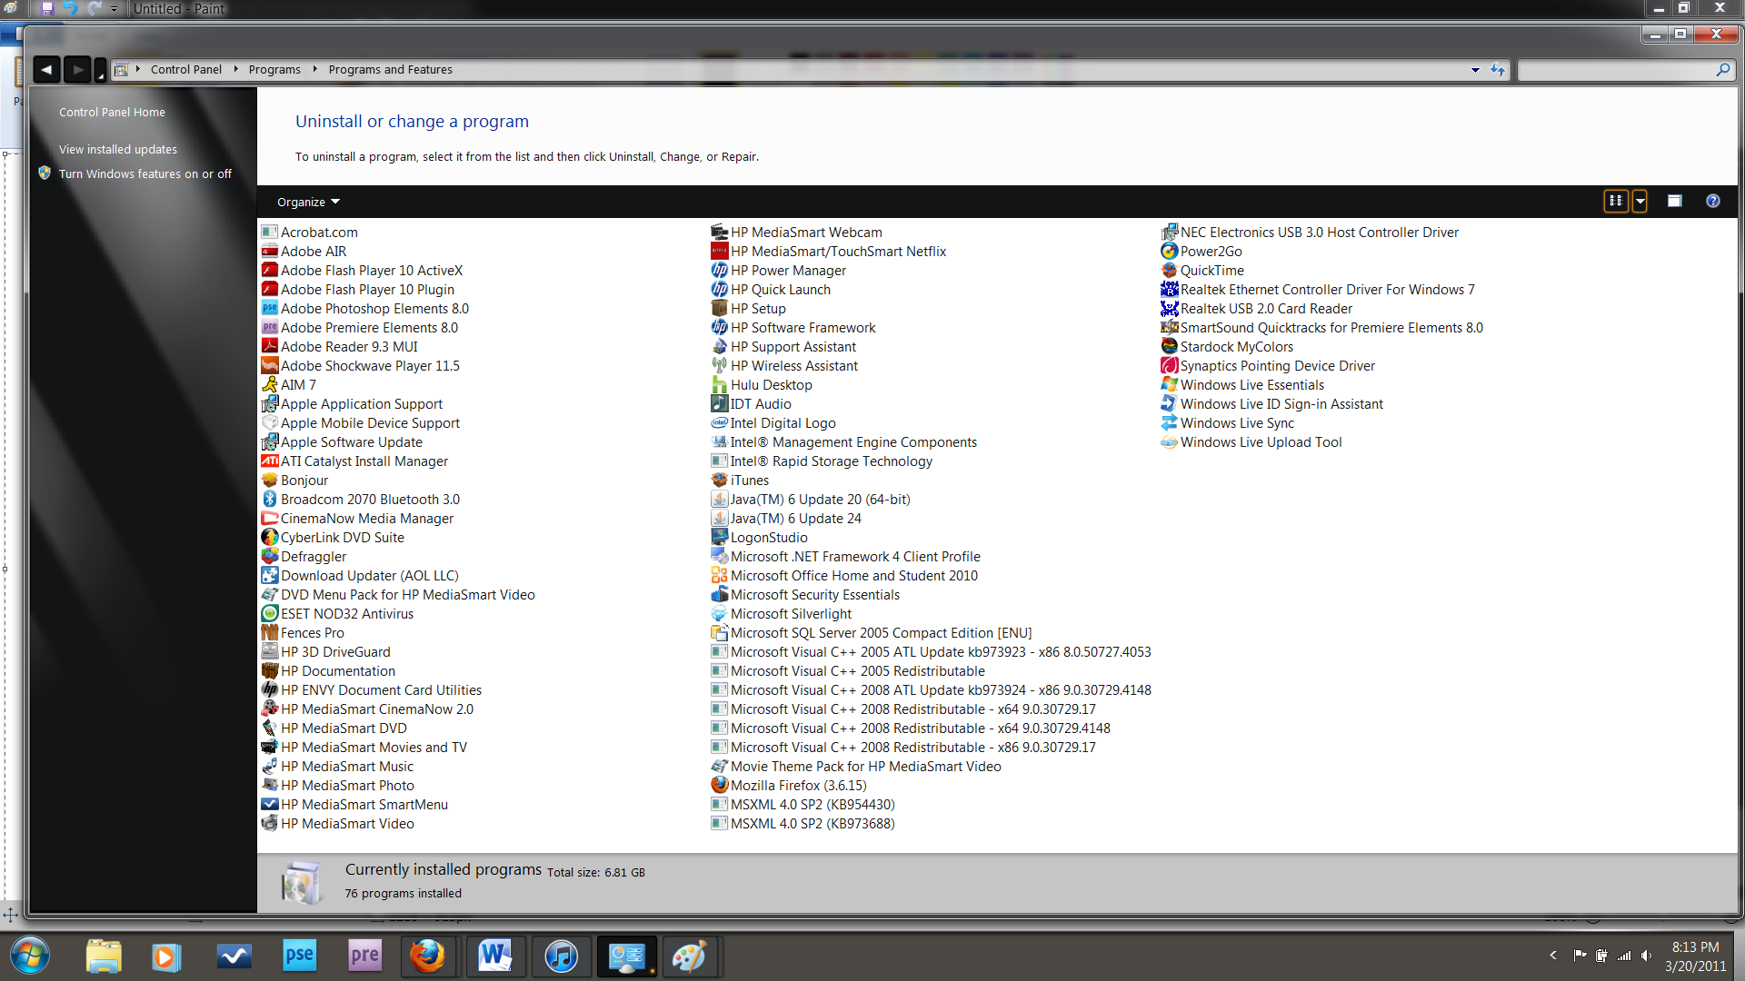Select the iTunes program entry
The width and height of the screenshot is (1745, 981).
(x=749, y=480)
